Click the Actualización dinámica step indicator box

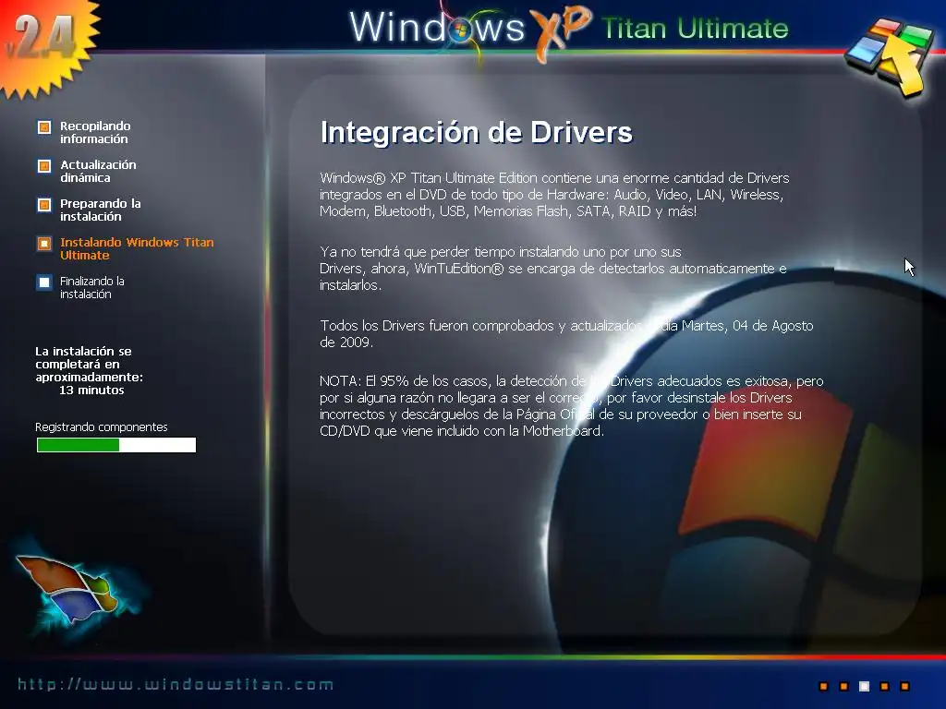44,166
